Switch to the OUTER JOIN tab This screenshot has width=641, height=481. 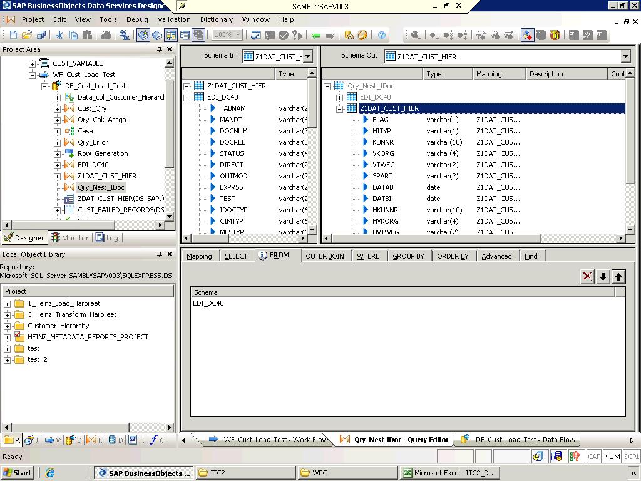tap(325, 256)
